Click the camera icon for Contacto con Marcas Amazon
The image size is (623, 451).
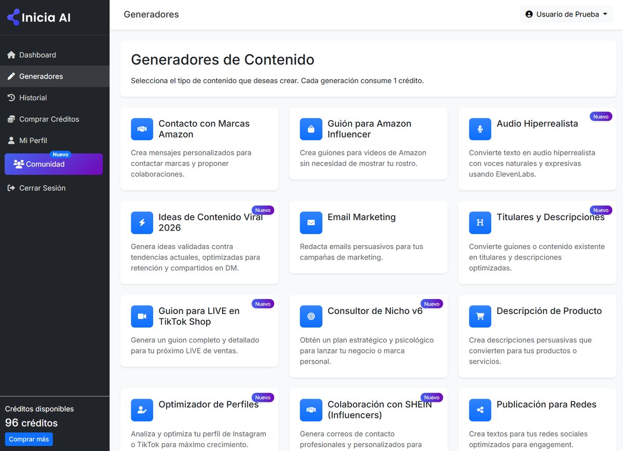tap(142, 129)
